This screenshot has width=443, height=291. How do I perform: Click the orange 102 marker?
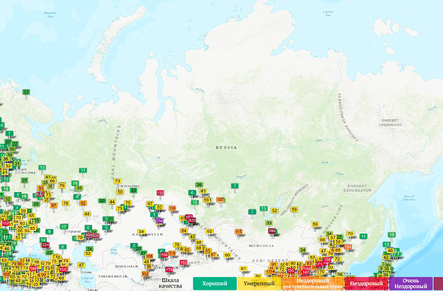[145, 274]
